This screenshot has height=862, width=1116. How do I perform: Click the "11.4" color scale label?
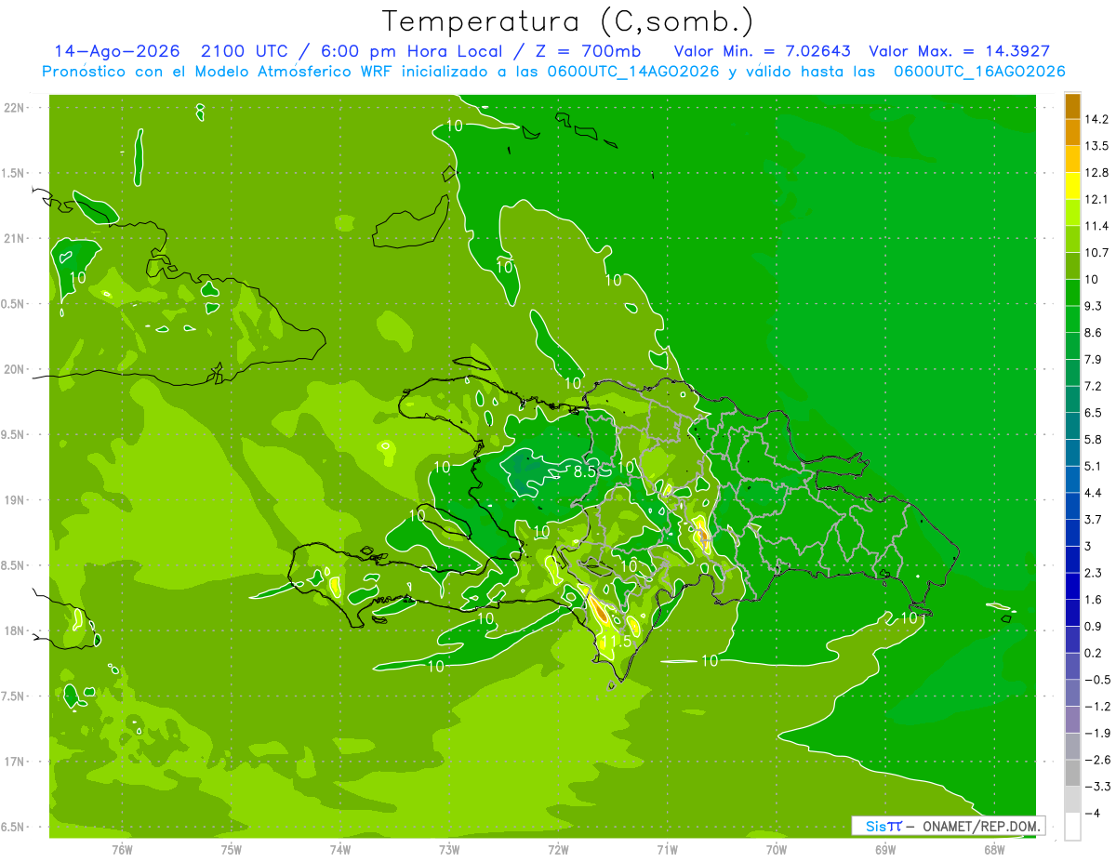1096,226
